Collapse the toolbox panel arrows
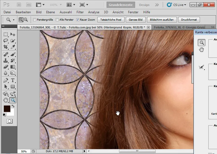The image size is (217, 154). [x=3, y=26]
